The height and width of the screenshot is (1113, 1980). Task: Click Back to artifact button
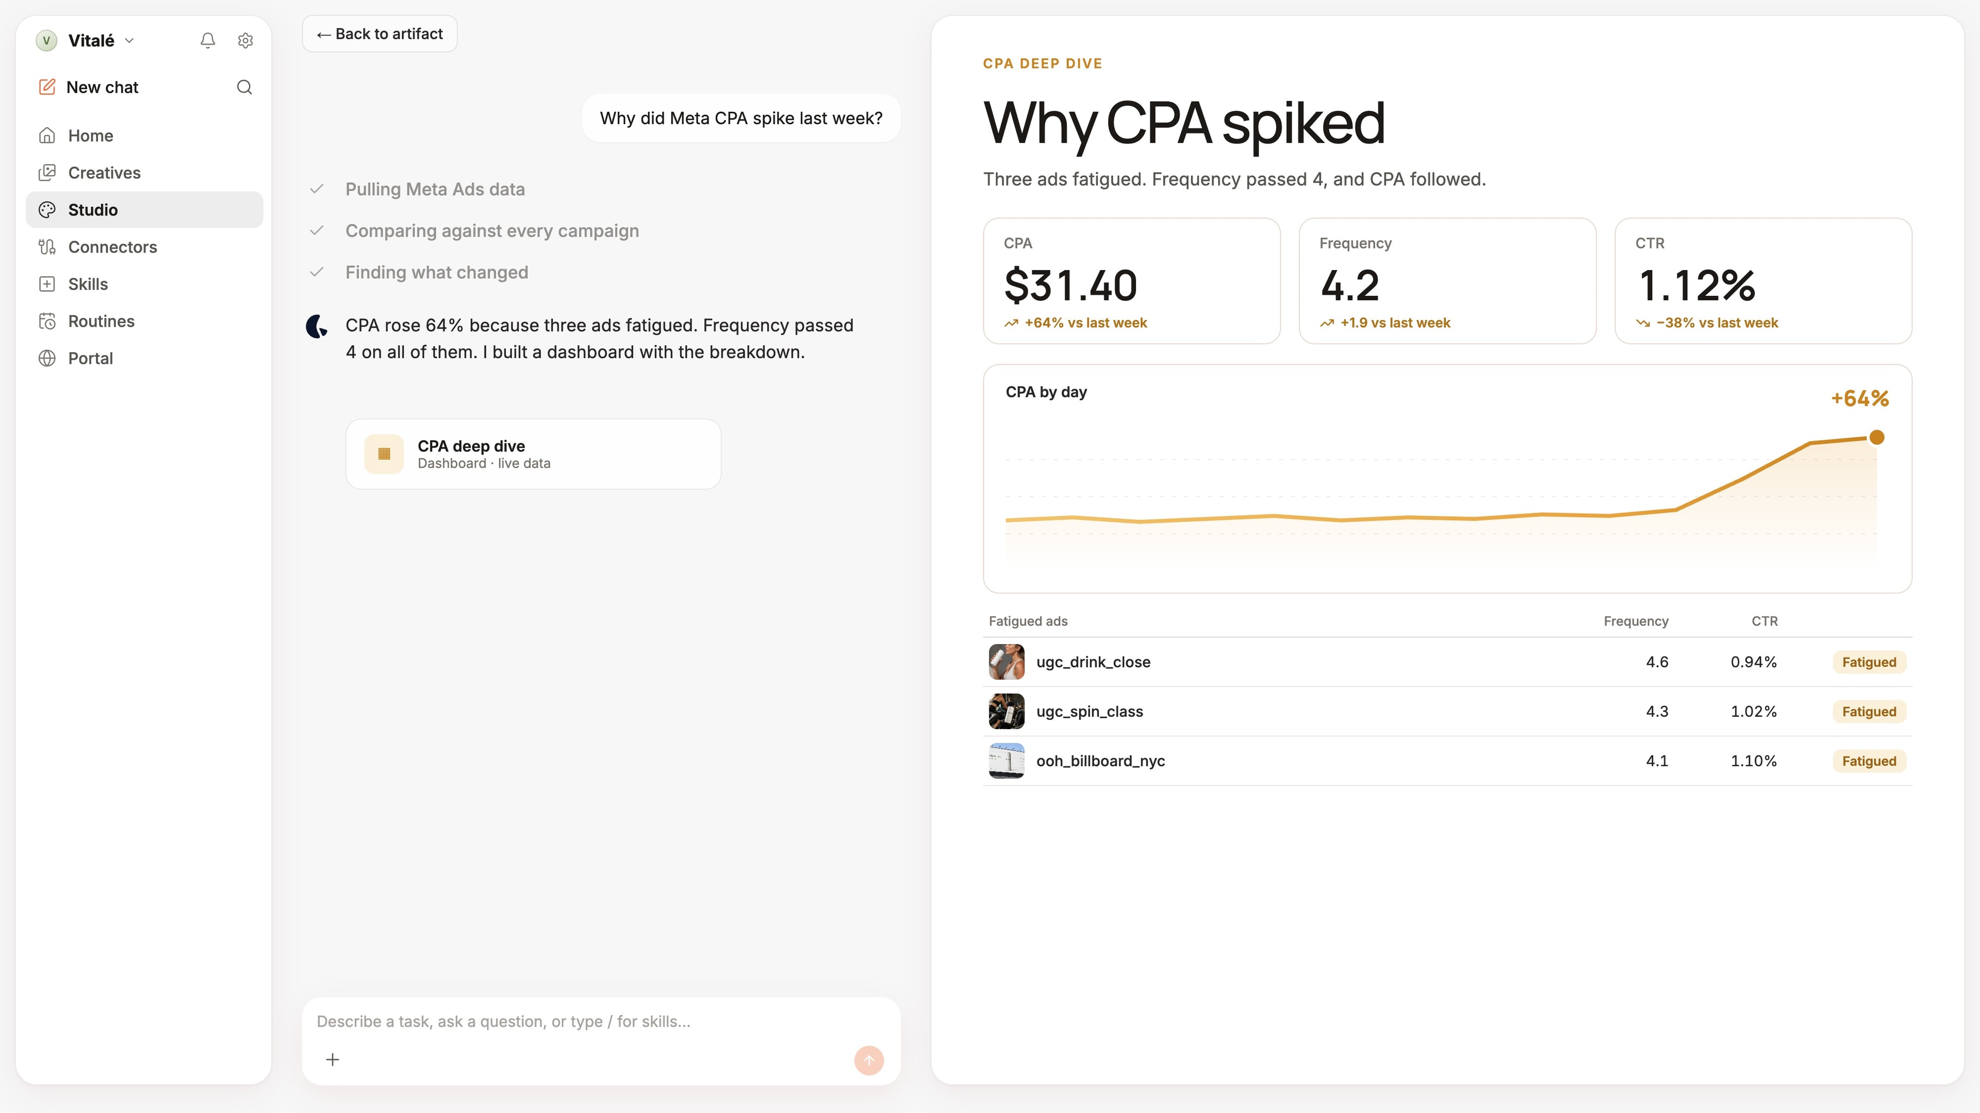[x=379, y=34]
